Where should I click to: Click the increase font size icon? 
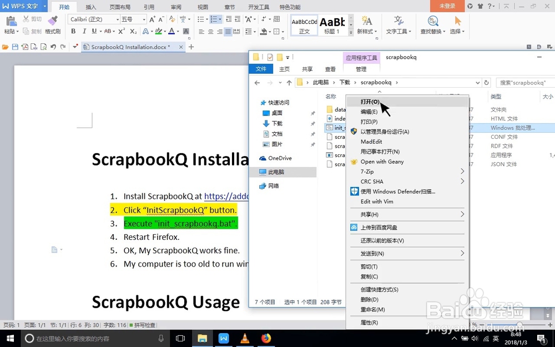point(152,19)
